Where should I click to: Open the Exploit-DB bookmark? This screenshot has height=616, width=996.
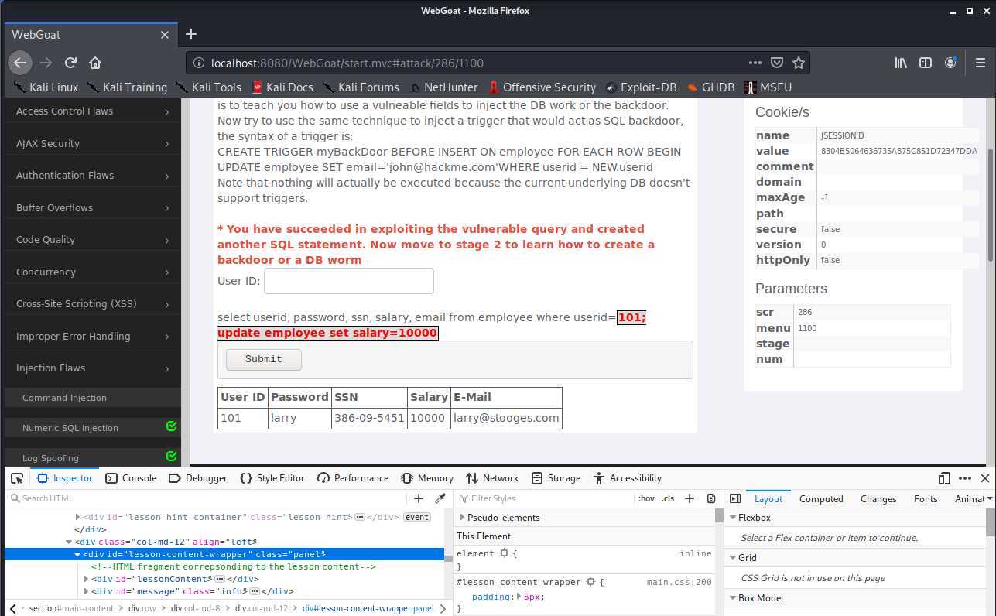(x=641, y=87)
